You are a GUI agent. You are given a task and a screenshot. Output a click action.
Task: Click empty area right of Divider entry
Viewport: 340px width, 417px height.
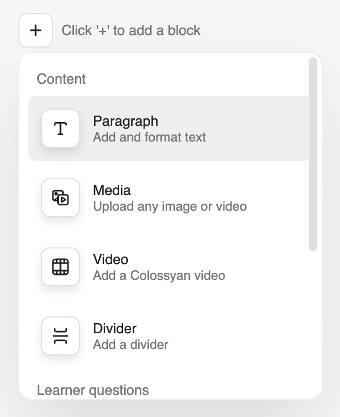pyautogui.click(x=239, y=336)
